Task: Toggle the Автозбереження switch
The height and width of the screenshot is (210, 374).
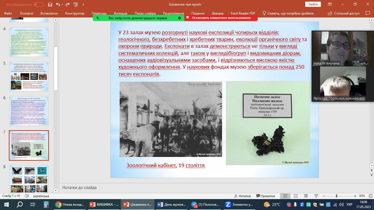Action: point(38,4)
